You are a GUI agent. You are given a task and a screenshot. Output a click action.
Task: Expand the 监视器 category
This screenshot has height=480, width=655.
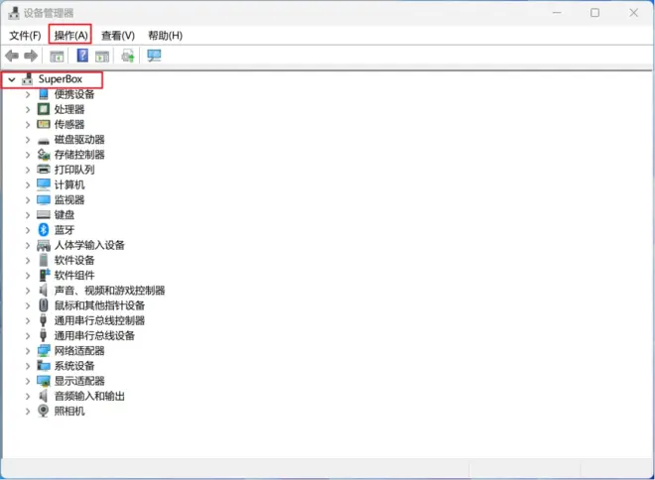coord(28,200)
